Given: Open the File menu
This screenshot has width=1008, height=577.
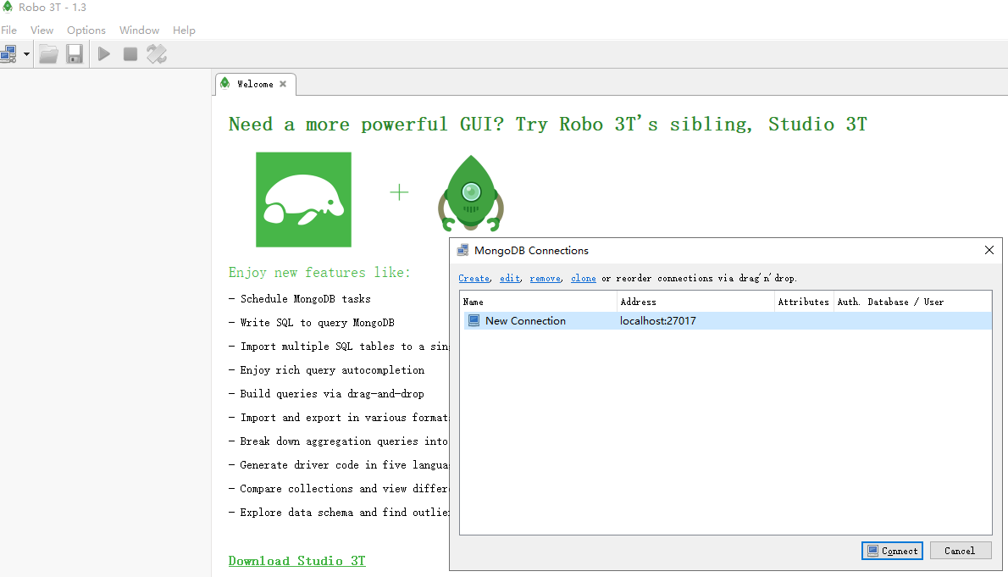Looking at the screenshot, I should pyautogui.click(x=9, y=31).
